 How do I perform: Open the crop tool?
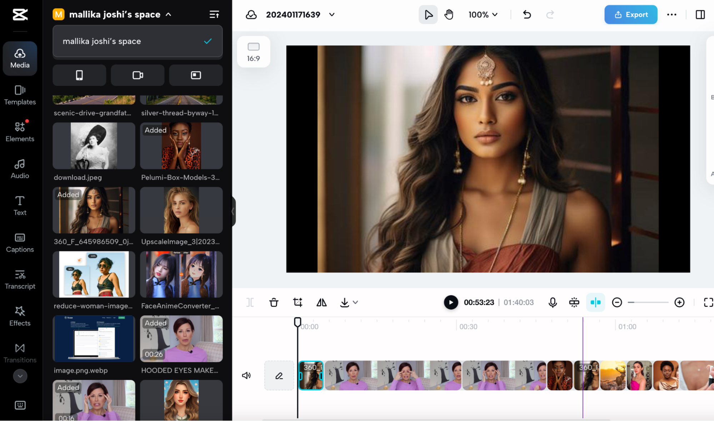[298, 302]
